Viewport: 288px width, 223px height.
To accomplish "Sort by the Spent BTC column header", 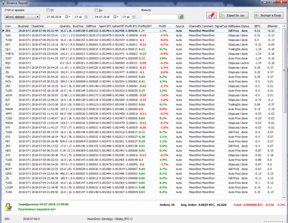I will (x=105, y=26).
